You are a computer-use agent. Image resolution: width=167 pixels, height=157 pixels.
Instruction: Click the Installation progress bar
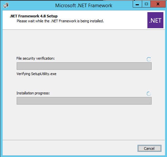84,101
